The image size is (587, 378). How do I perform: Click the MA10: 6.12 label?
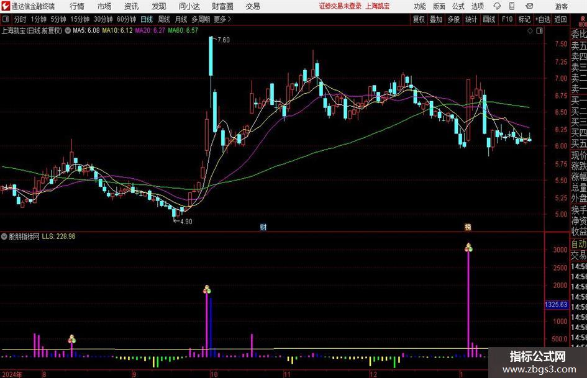117,30
